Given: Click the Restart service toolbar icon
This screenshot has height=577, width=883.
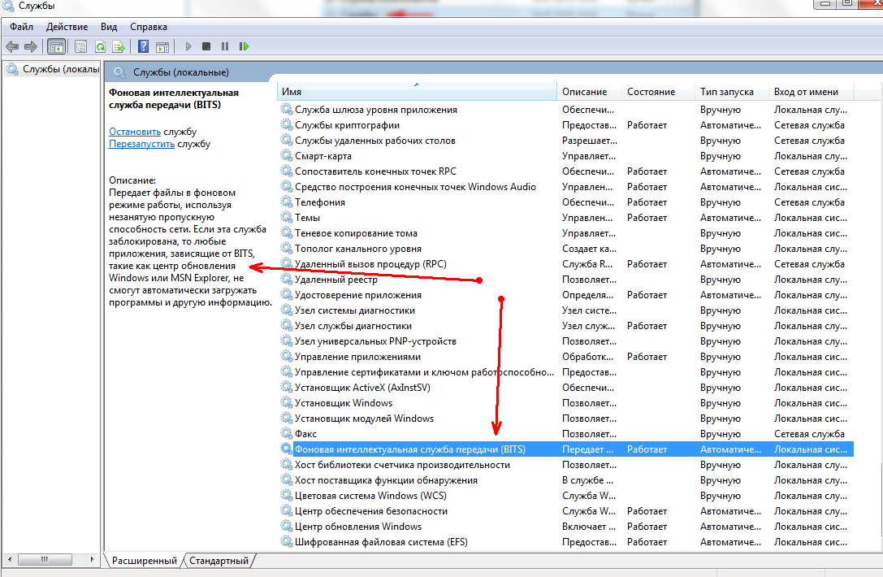Looking at the screenshot, I should pyautogui.click(x=242, y=47).
